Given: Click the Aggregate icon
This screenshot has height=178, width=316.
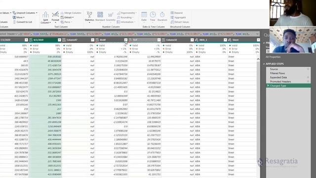Looking at the screenshot, I should pyautogui.click(x=172, y=18).
